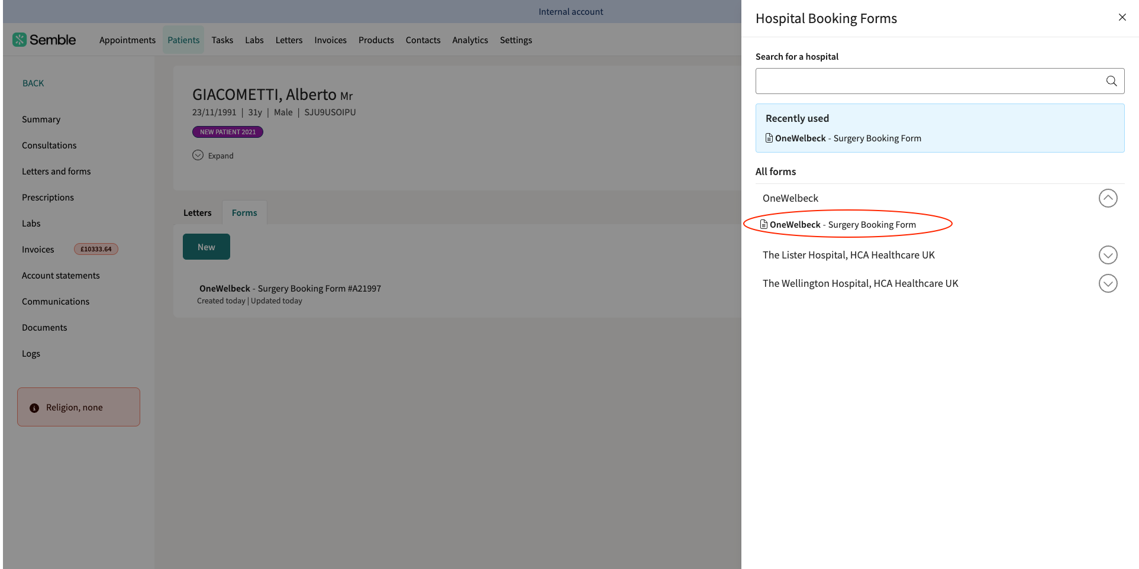This screenshot has height=569, width=1139.
Task: Click the BACK link in the sidebar
Action: (x=33, y=83)
